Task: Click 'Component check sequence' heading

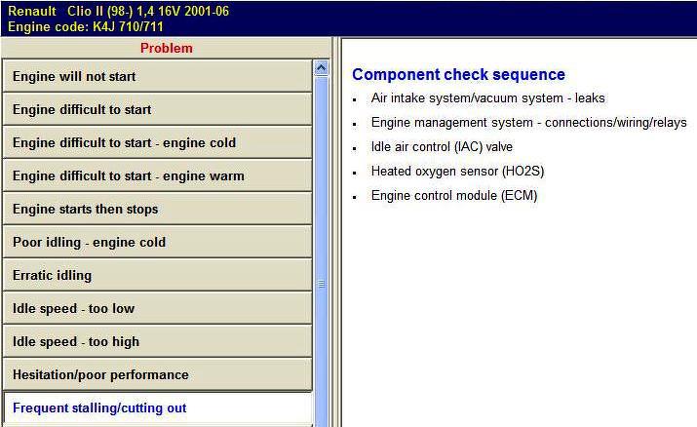Action: coord(458,75)
